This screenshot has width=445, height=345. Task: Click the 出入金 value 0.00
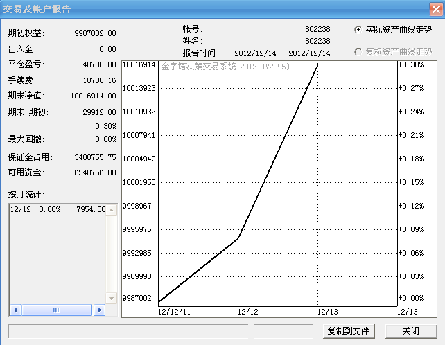(x=107, y=49)
